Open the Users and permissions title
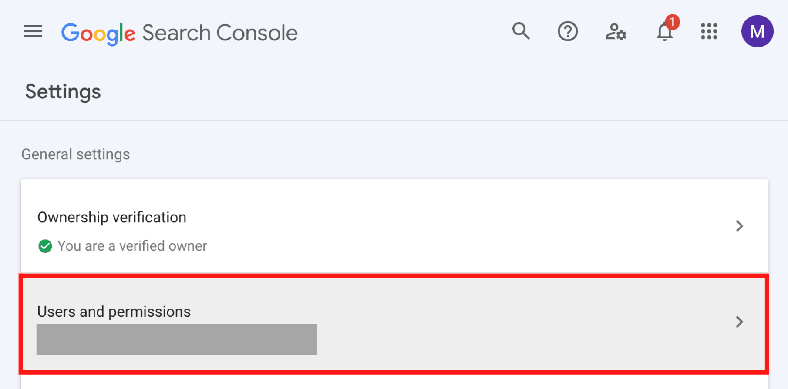The image size is (788, 389). coord(114,312)
